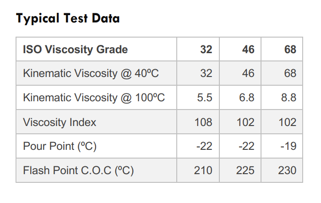
Task: Select the Kinematic Viscosity @ 100ºC row label
Action: coord(93,98)
